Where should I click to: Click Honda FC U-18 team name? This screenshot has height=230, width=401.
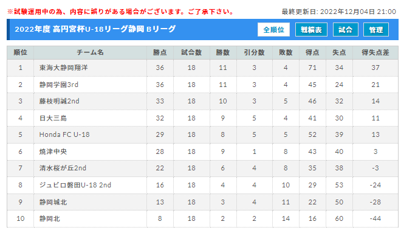point(64,134)
